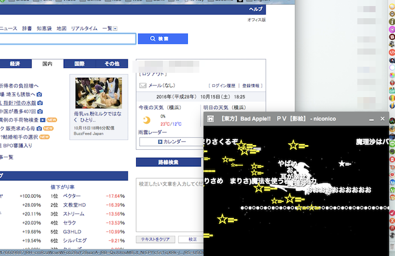This screenshot has width=395, height=256.
Task: Open the breastfeeding news article thumbnail
Action: pos(98,93)
